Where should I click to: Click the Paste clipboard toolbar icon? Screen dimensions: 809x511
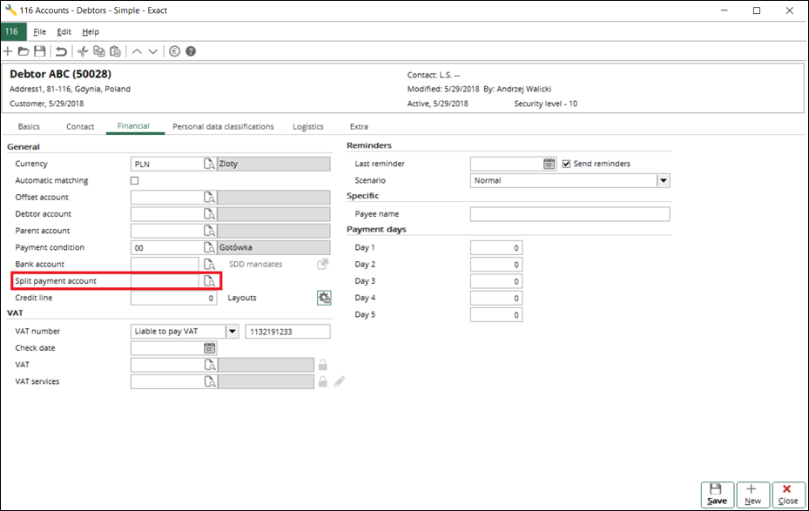116,51
